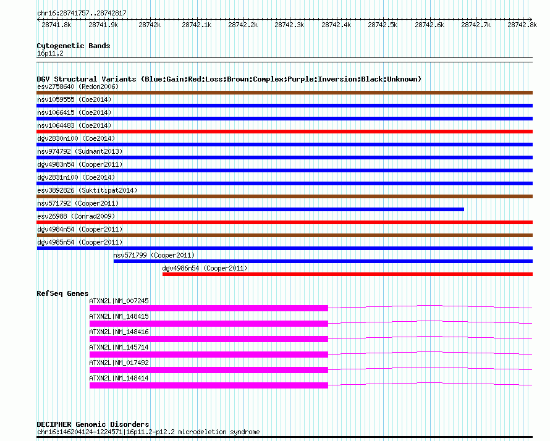
Task: Open the 16p11.2-p12.2 microdeletion syndrome entry
Action: click(x=148, y=432)
